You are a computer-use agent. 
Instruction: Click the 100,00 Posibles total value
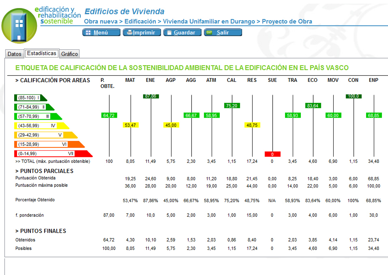(x=109, y=248)
